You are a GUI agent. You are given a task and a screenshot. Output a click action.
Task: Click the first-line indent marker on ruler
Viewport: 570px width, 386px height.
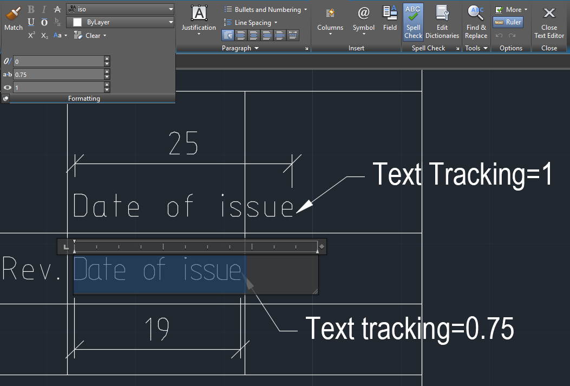pyautogui.click(x=74, y=242)
